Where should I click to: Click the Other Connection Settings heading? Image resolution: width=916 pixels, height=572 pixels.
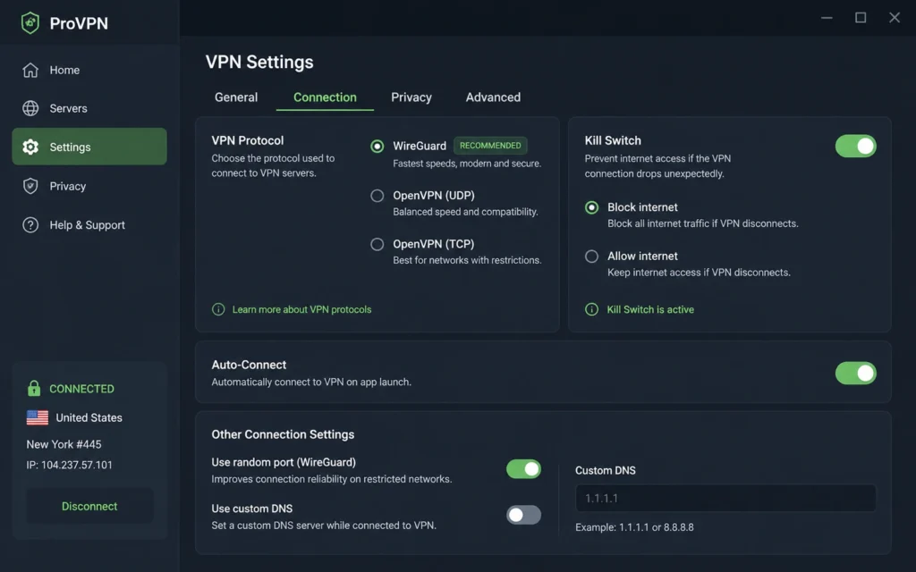pyautogui.click(x=283, y=434)
